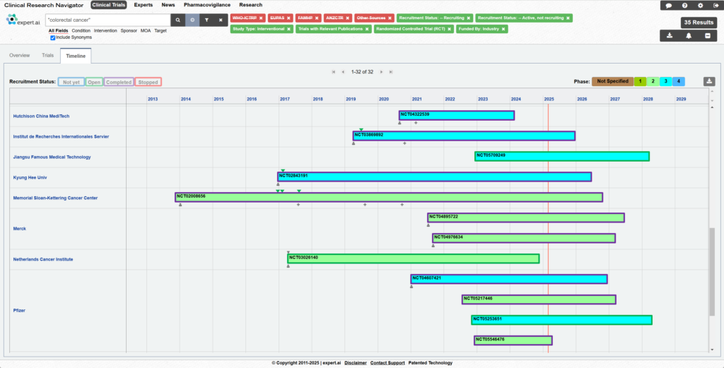This screenshot has height=368, width=724.
Task: Open the Clinical Trials section
Action: pos(108,5)
